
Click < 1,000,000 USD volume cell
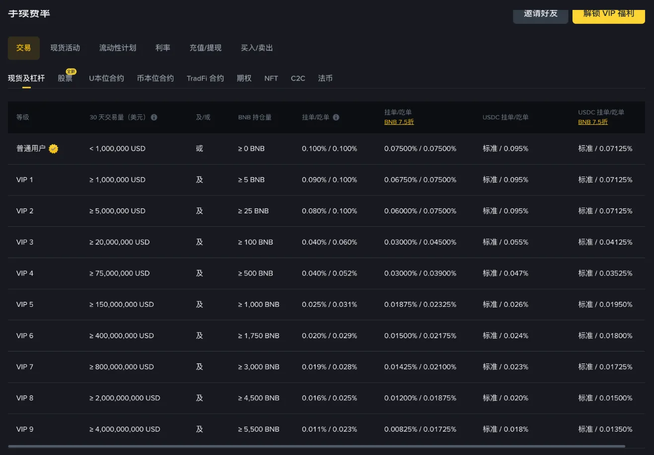[117, 149]
